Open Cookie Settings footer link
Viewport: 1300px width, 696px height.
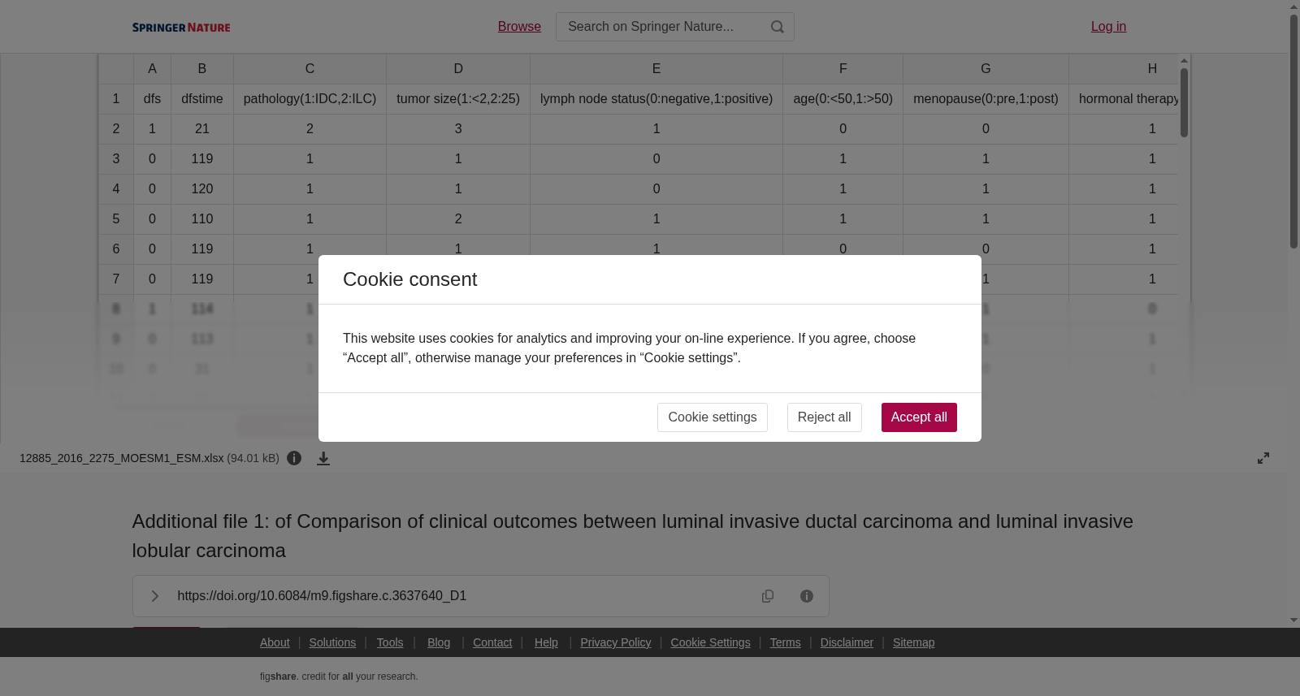[710, 642]
